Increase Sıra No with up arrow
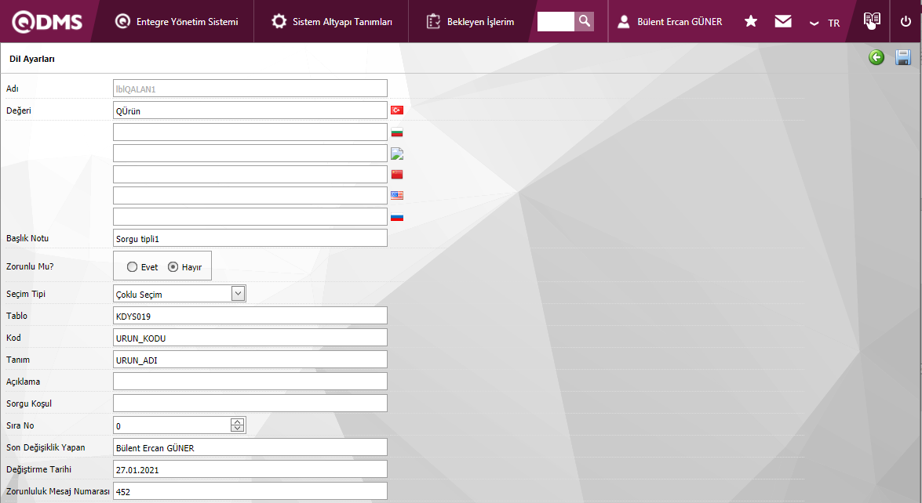This screenshot has width=922, height=503. (x=238, y=422)
